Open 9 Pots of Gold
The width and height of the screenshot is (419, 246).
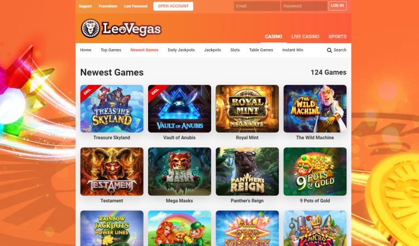coord(315,172)
